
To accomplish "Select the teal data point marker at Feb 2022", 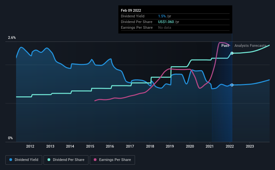I will (x=232, y=53).
